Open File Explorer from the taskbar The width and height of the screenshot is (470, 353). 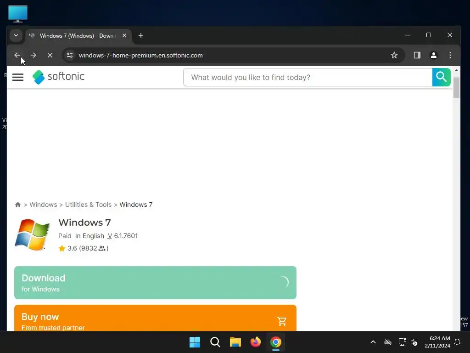235,342
